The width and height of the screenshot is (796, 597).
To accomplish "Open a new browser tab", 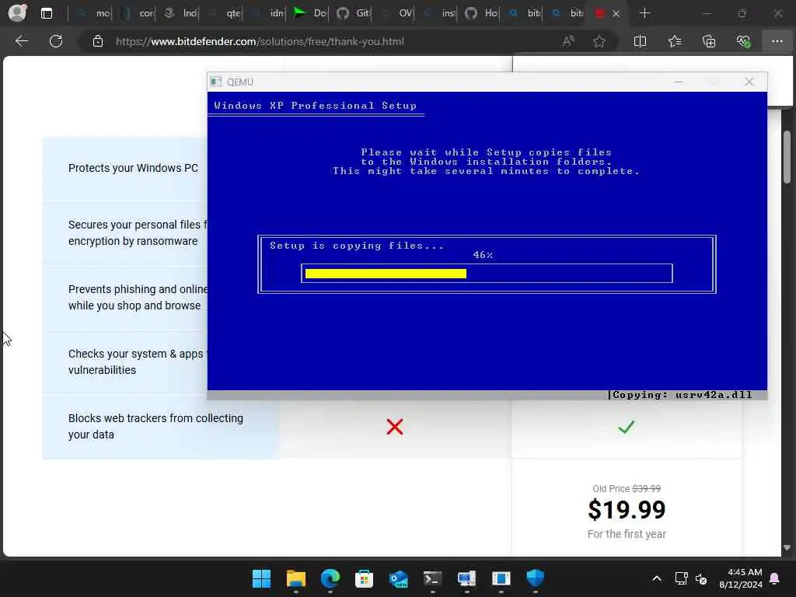I will coord(644,13).
